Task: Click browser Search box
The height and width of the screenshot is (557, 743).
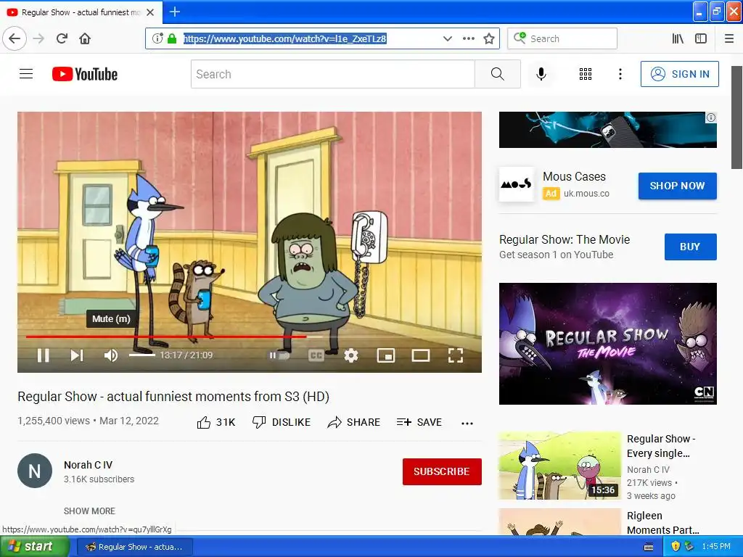Action: click(x=562, y=38)
